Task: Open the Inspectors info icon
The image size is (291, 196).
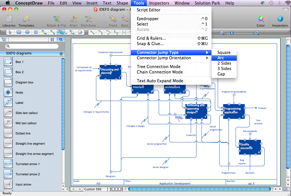Action: [x=280, y=19]
